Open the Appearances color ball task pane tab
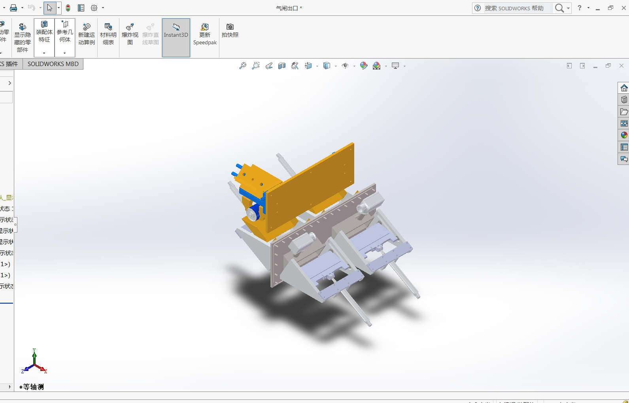Image resolution: width=629 pixels, height=403 pixels. coord(624,135)
